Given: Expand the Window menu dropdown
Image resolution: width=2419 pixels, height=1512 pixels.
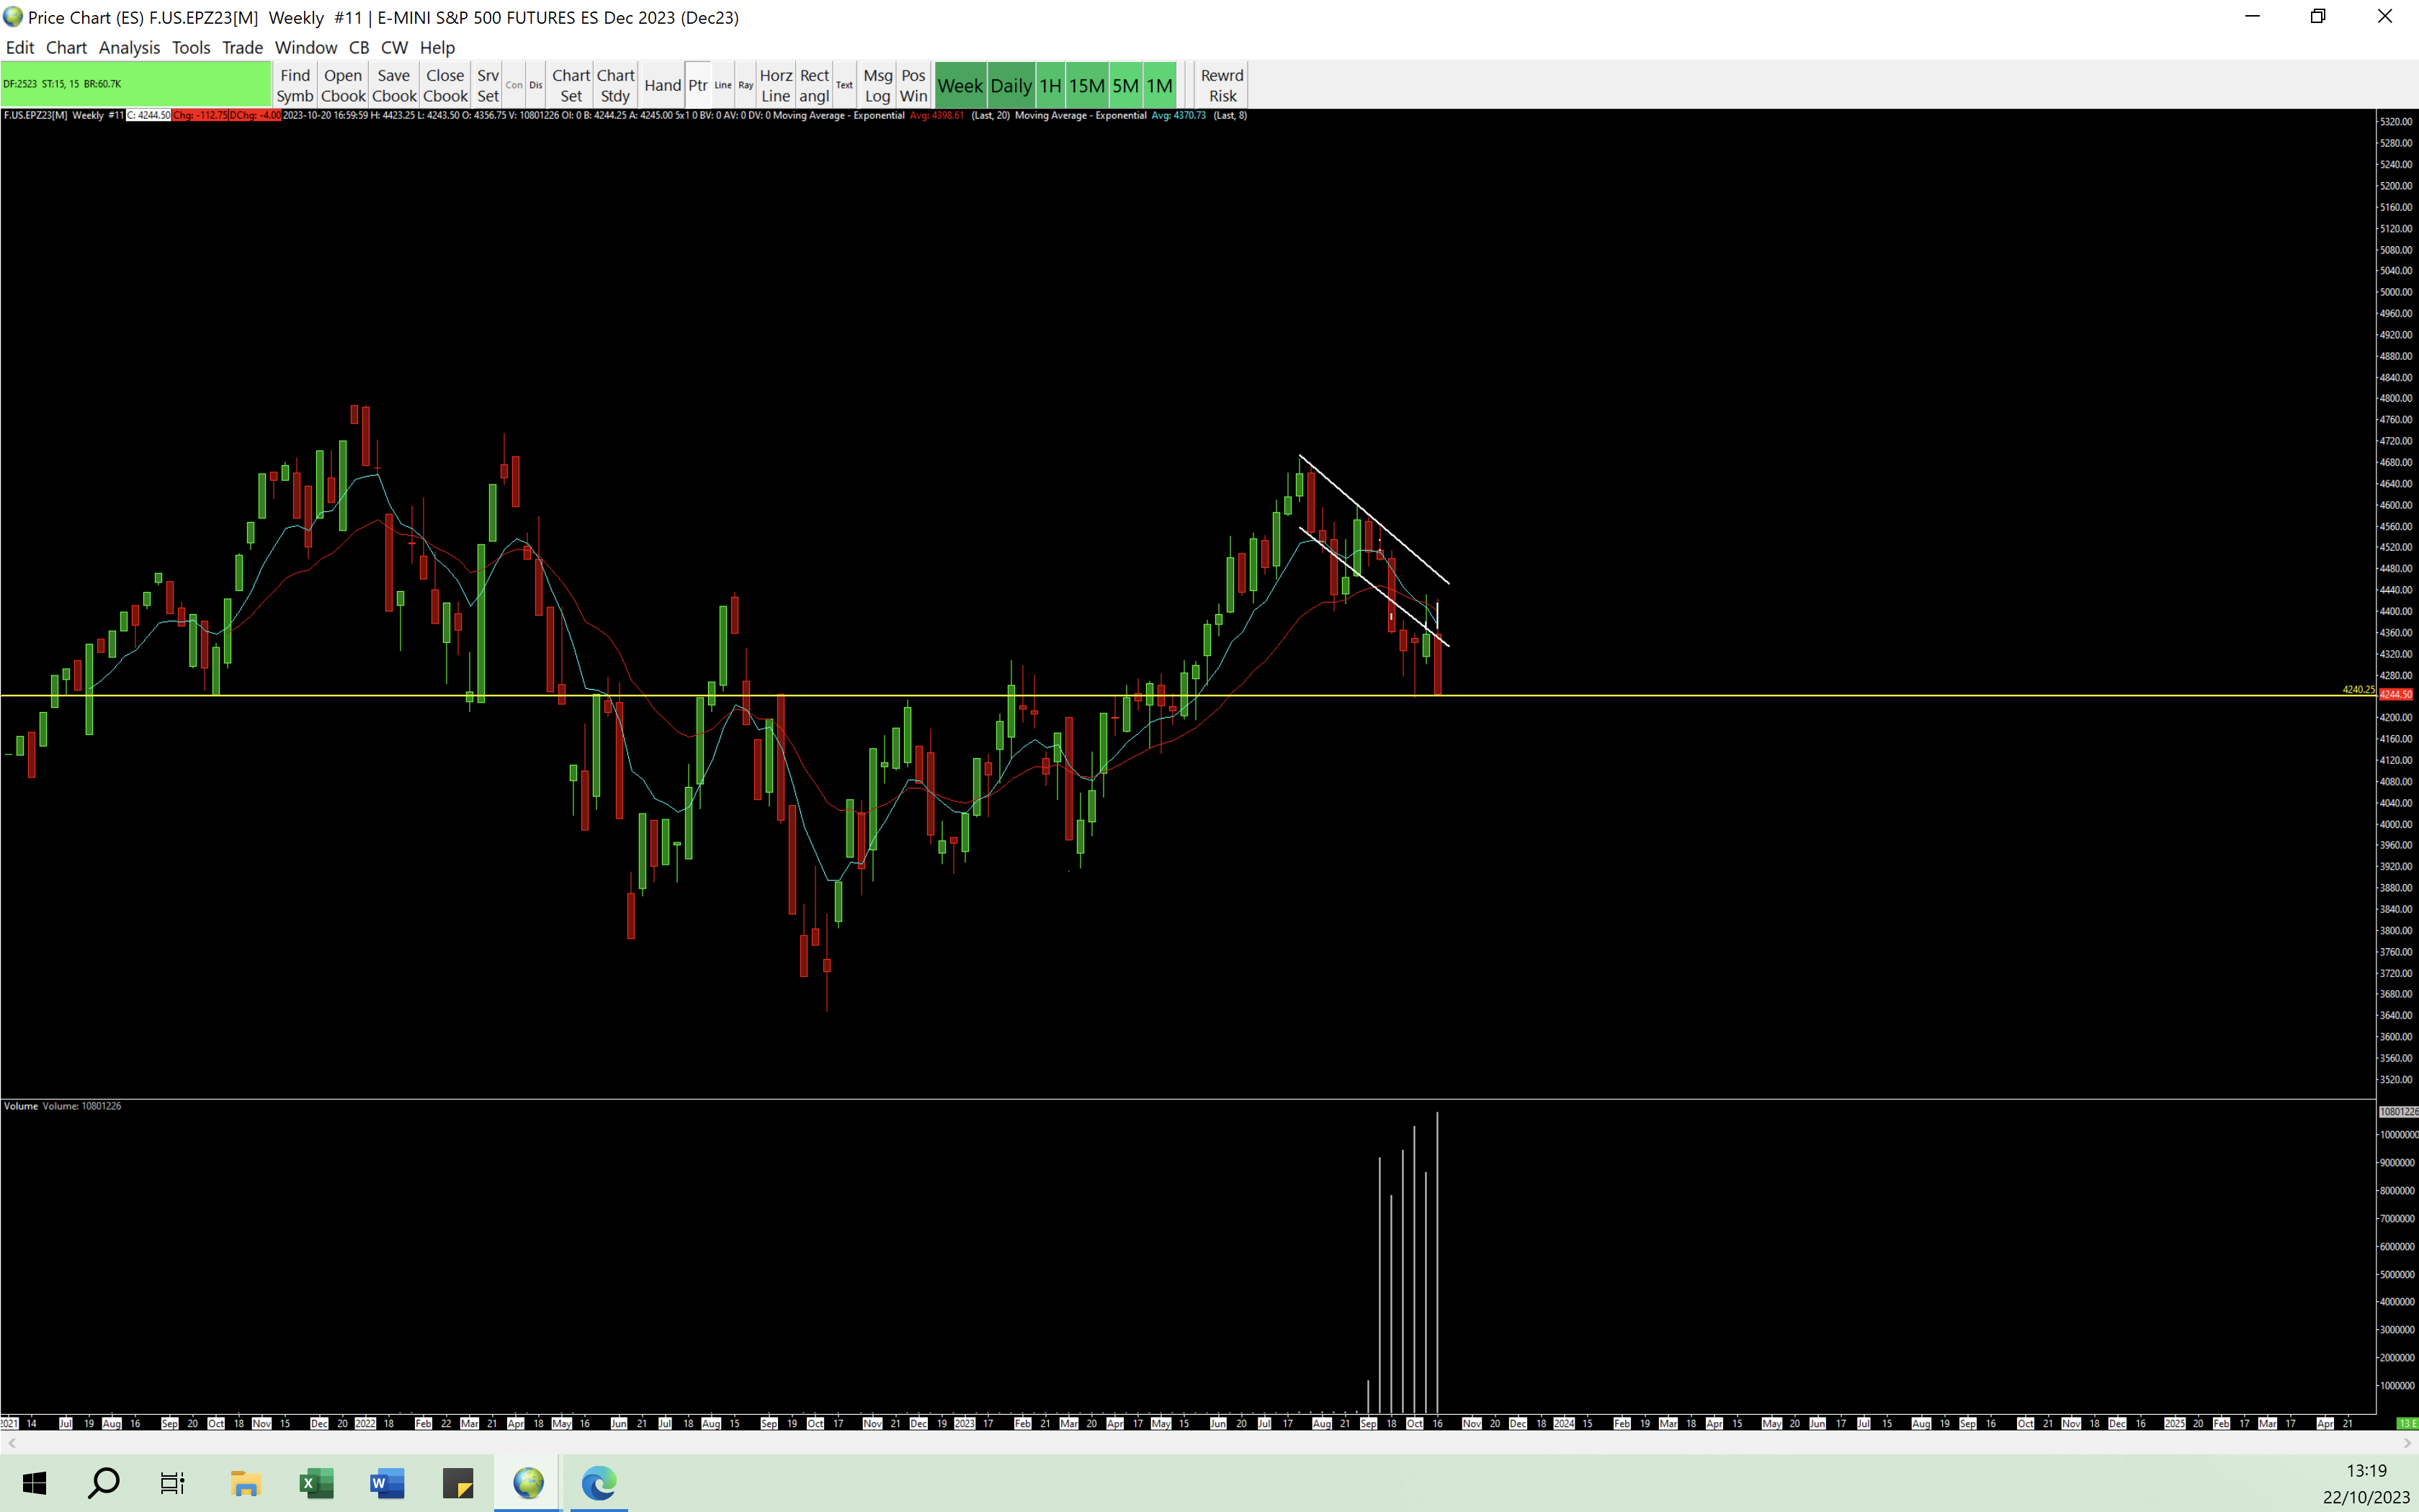Looking at the screenshot, I should (x=305, y=47).
